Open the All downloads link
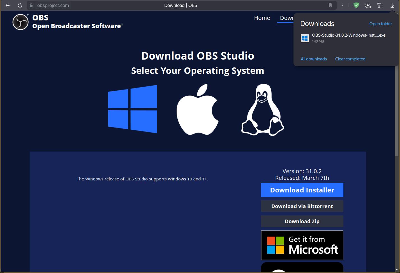Image resolution: width=400 pixels, height=273 pixels. [314, 59]
